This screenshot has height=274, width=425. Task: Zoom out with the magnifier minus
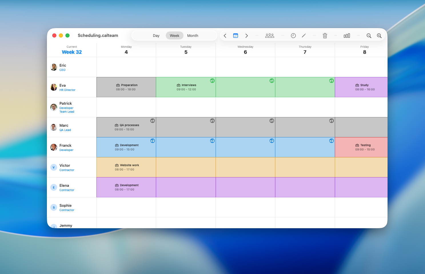point(369,36)
